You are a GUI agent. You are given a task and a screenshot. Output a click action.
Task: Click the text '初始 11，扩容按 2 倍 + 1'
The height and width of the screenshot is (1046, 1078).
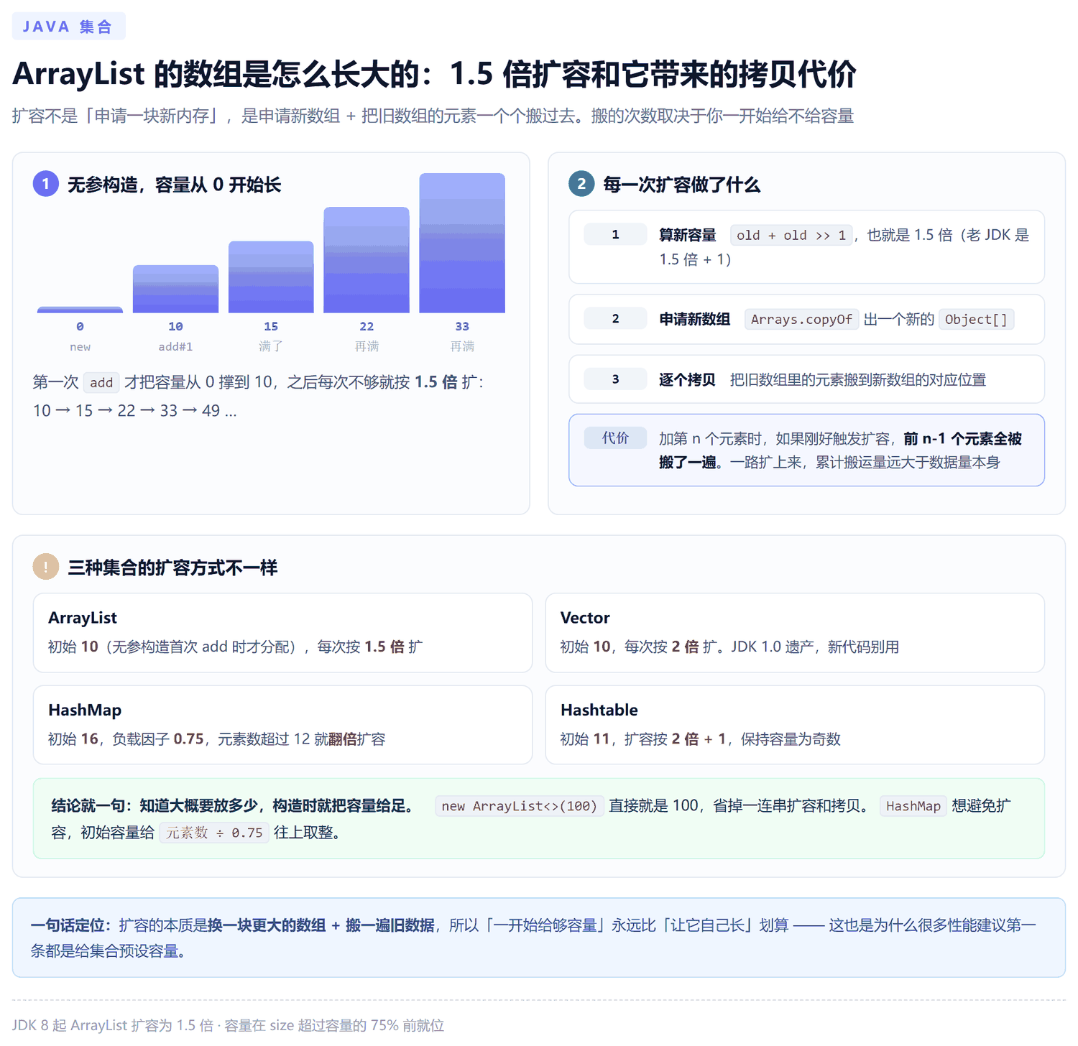coord(643,739)
